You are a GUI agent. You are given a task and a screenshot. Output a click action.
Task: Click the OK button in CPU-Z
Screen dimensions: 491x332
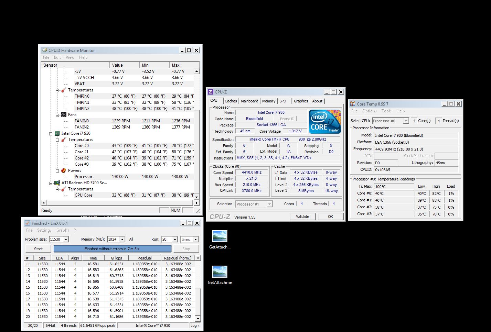click(x=330, y=217)
